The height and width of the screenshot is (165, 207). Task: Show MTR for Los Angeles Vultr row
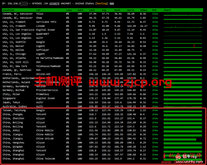[x=155, y=38]
